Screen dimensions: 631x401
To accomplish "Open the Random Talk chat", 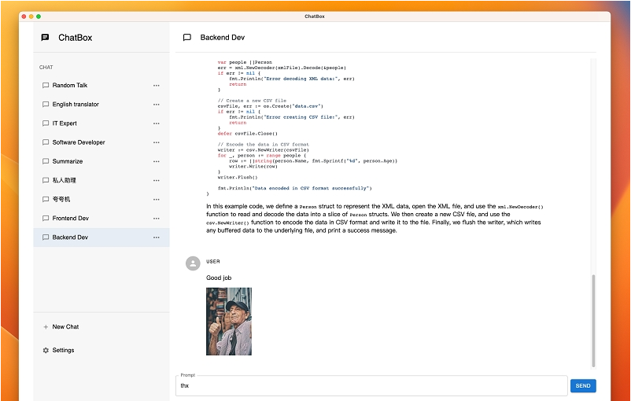I will (101, 85).
